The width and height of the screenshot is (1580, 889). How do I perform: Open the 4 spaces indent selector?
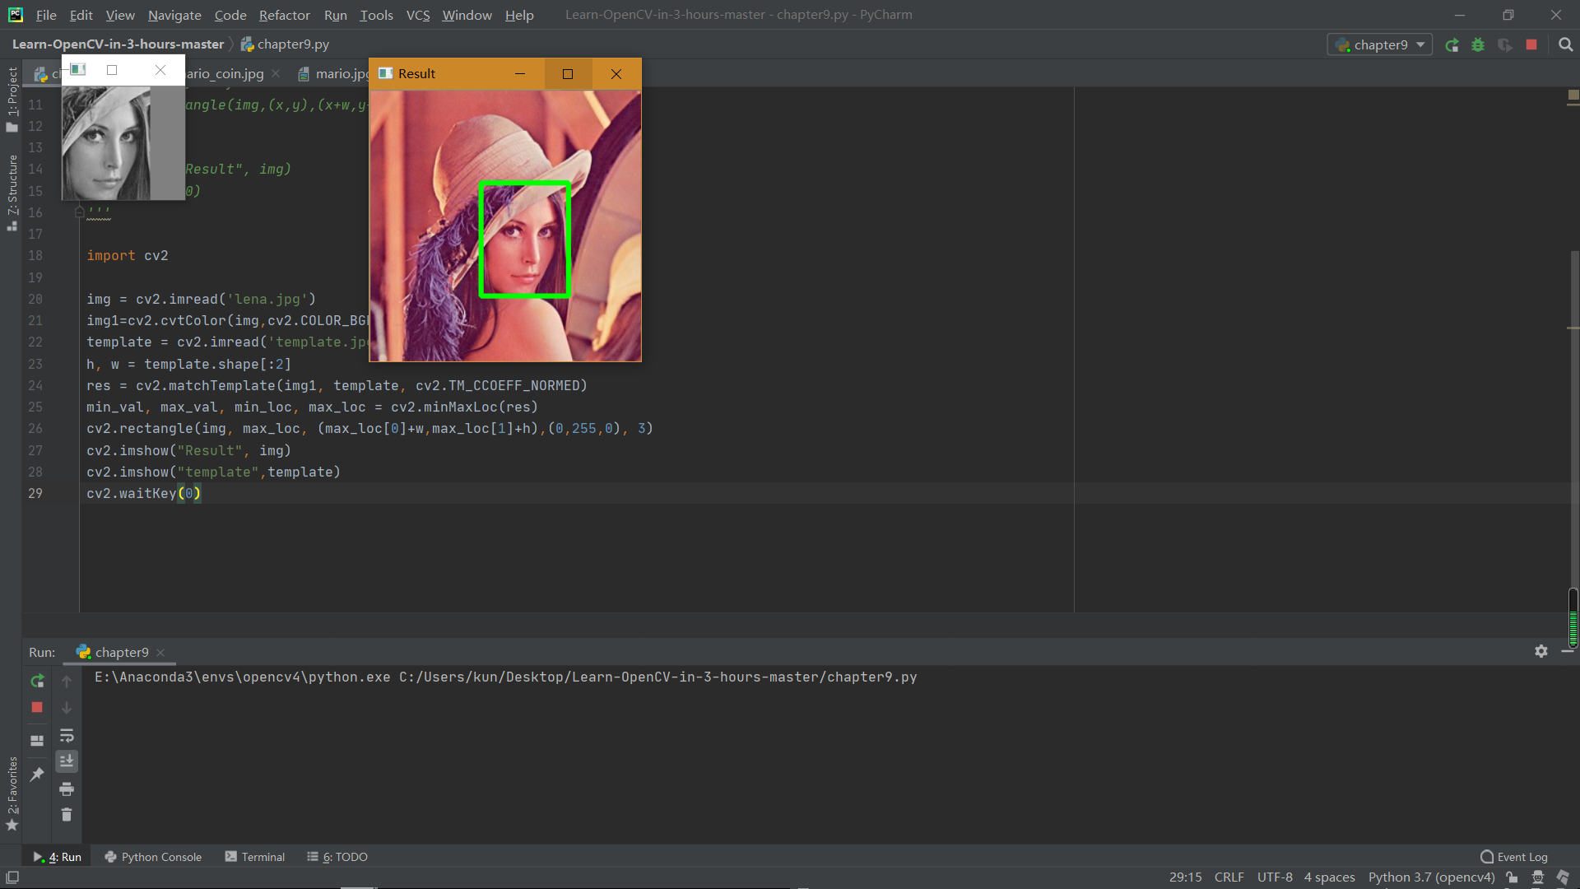point(1329,877)
